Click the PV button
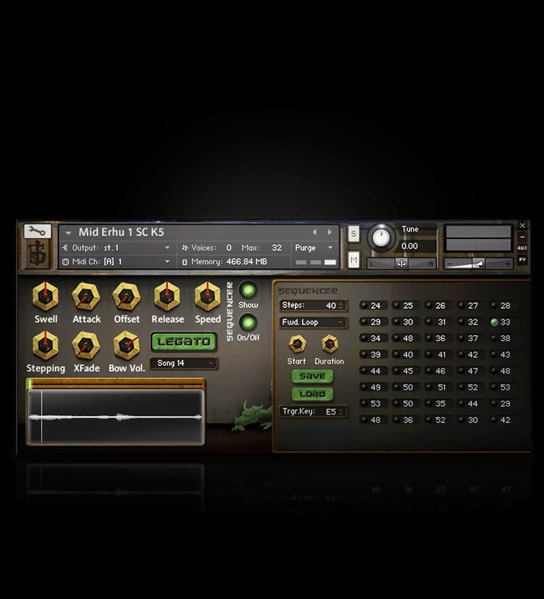This screenshot has height=599, width=544. click(522, 259)
